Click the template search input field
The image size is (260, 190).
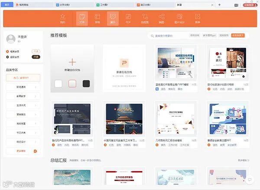point(171,36)
